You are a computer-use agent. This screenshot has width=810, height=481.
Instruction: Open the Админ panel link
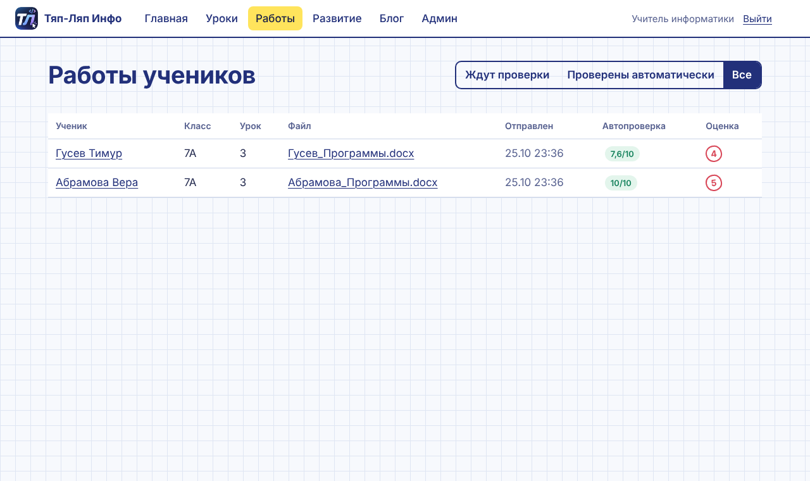439,18
